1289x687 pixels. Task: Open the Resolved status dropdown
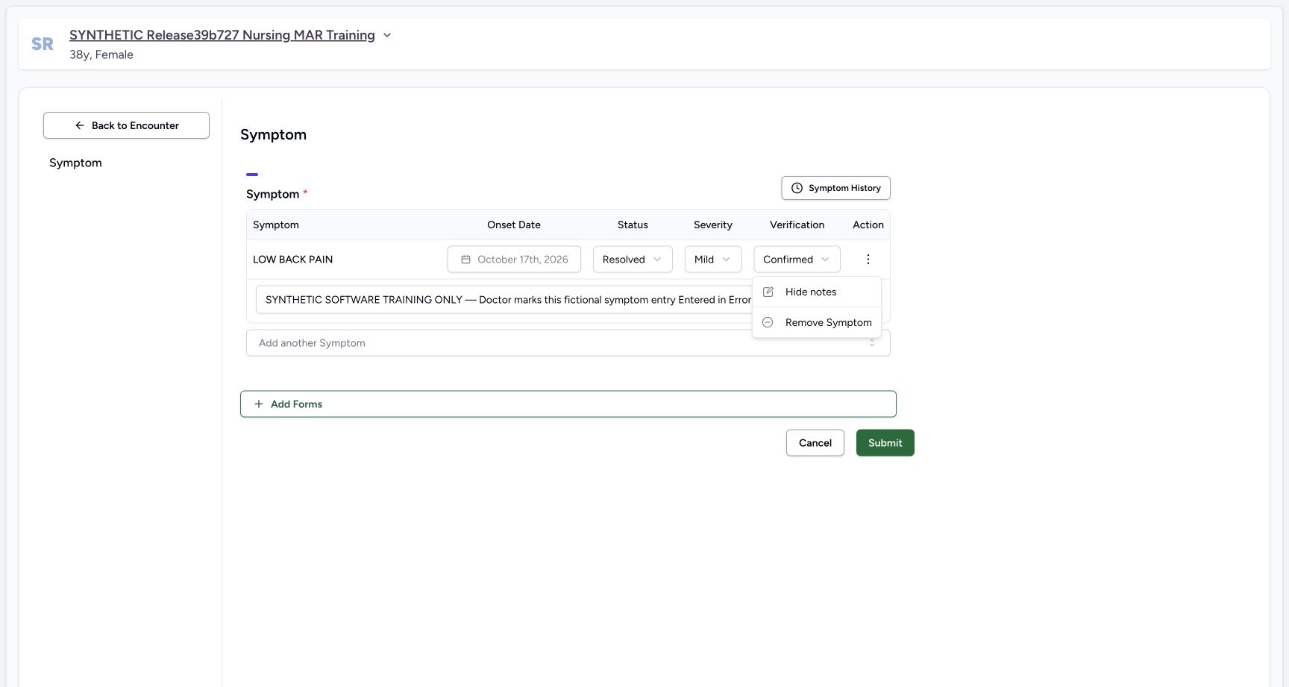(633, 260)
